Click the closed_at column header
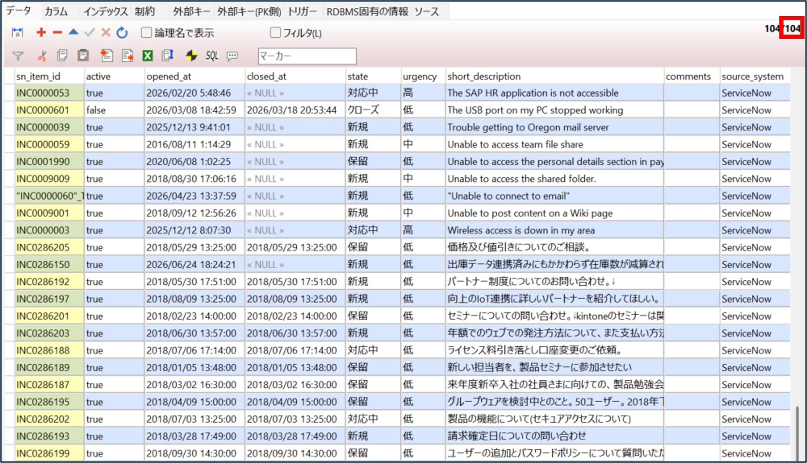 coord(295,77)
